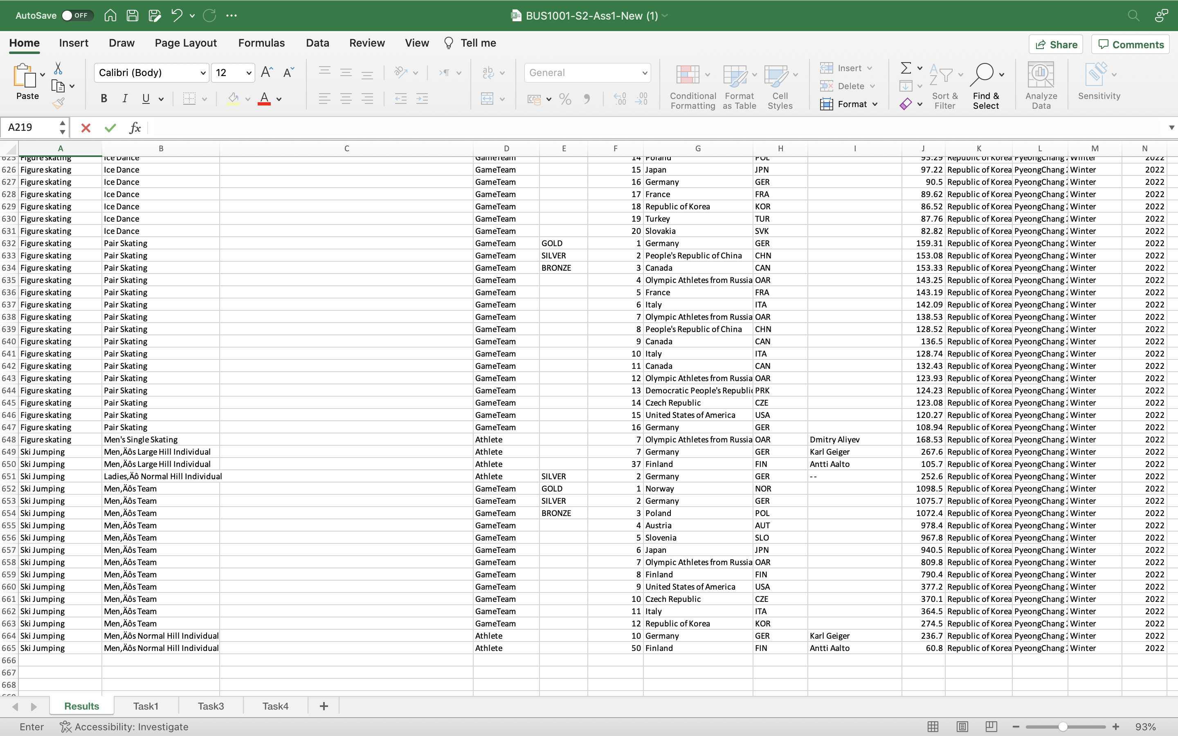Screen dimensions: 1178x736
Task: Open the Calibri (Body) font dropdown
Action: [x=202, y=73]
